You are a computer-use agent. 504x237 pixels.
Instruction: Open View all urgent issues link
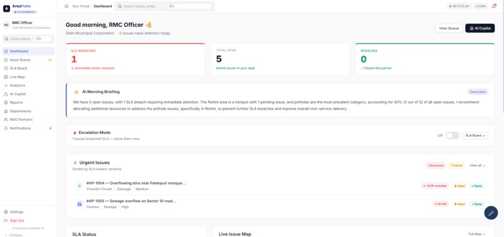point(477,165)
